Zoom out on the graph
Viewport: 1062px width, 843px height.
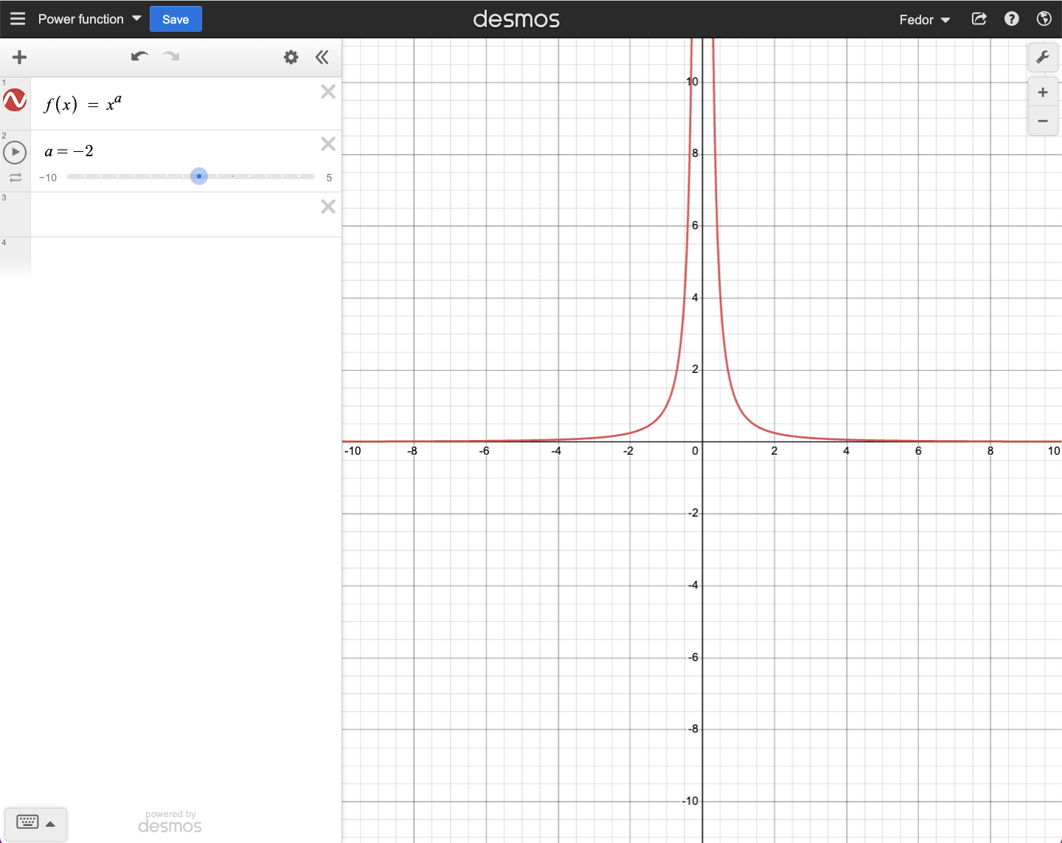[1043, 121]
